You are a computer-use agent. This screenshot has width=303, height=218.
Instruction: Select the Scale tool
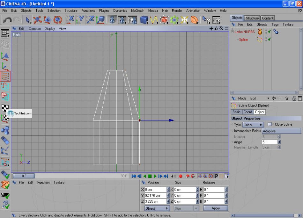(x=47, y=20)
